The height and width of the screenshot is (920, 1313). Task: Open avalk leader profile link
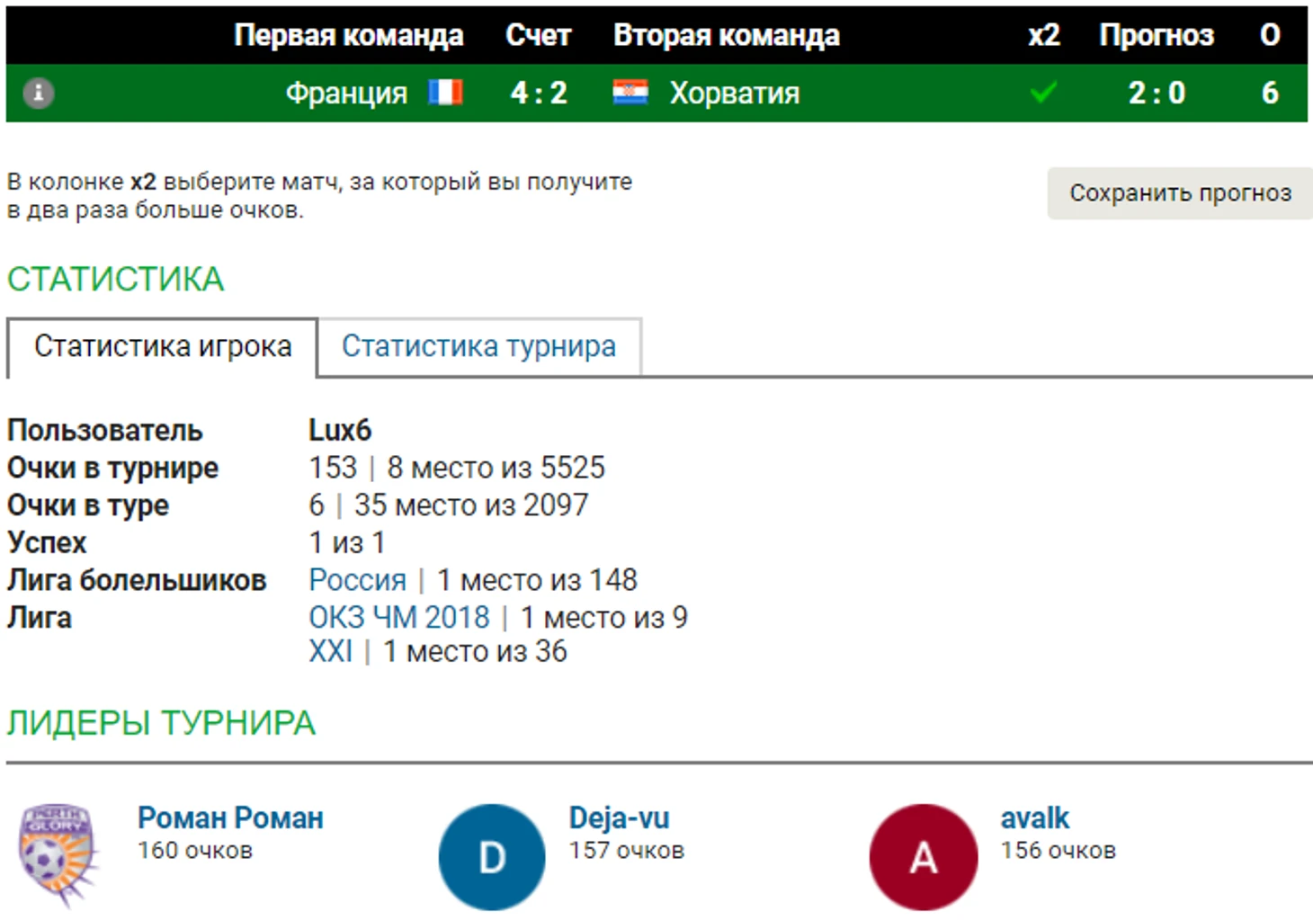point(1035,818)
